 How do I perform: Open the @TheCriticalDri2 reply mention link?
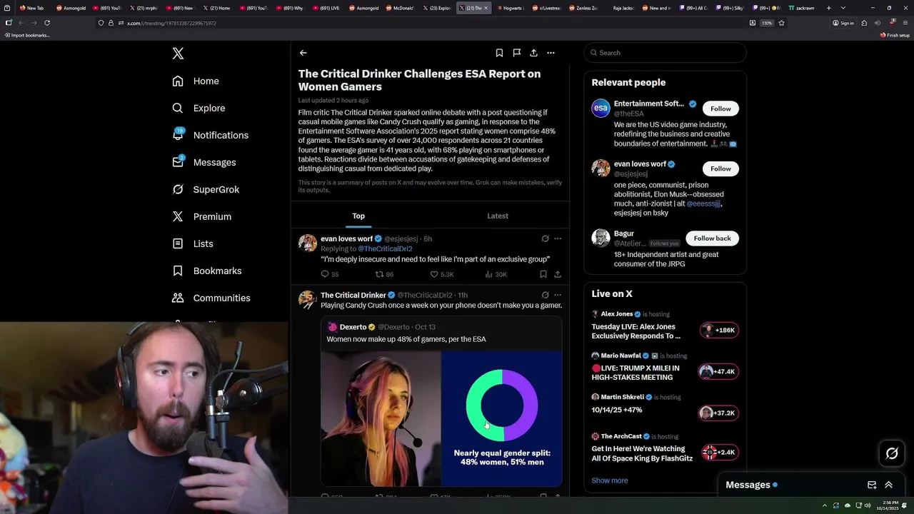[385, 248]
